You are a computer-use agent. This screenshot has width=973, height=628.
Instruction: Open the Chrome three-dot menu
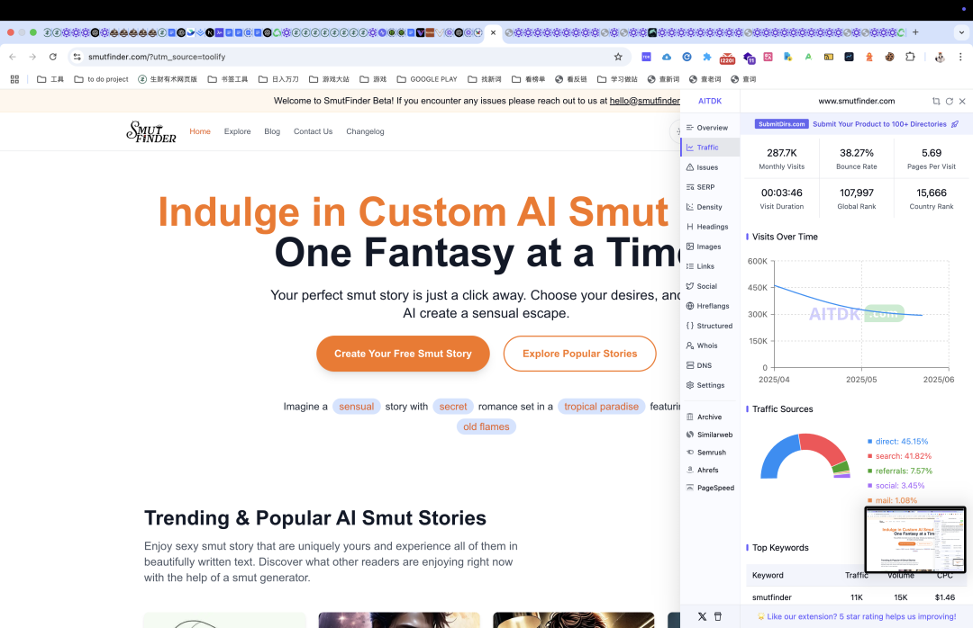[960, 57]
